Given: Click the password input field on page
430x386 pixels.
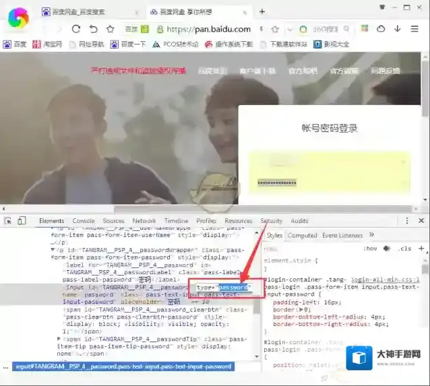Looking at the screenshot, I should click(328, 183).
